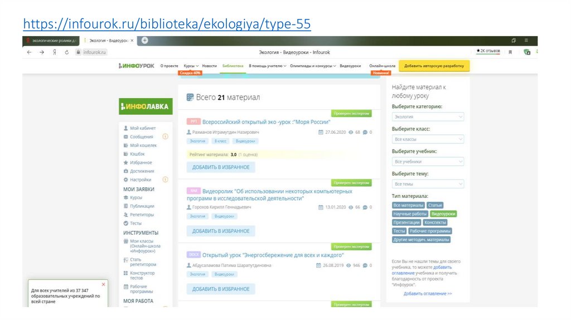Add Моря России lesson to Избранное

[221, 167]
